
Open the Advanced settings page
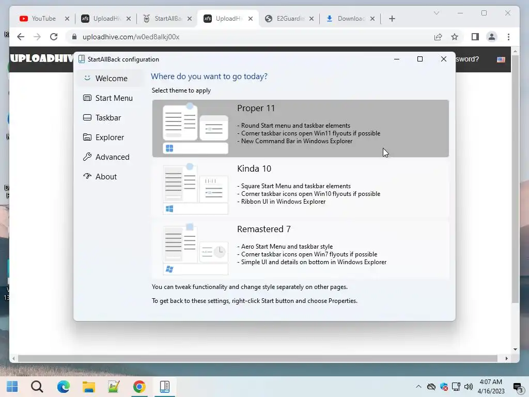click(110, 157)
